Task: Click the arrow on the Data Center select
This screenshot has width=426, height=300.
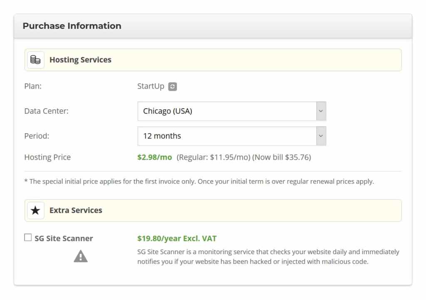Action: (320, 112)
